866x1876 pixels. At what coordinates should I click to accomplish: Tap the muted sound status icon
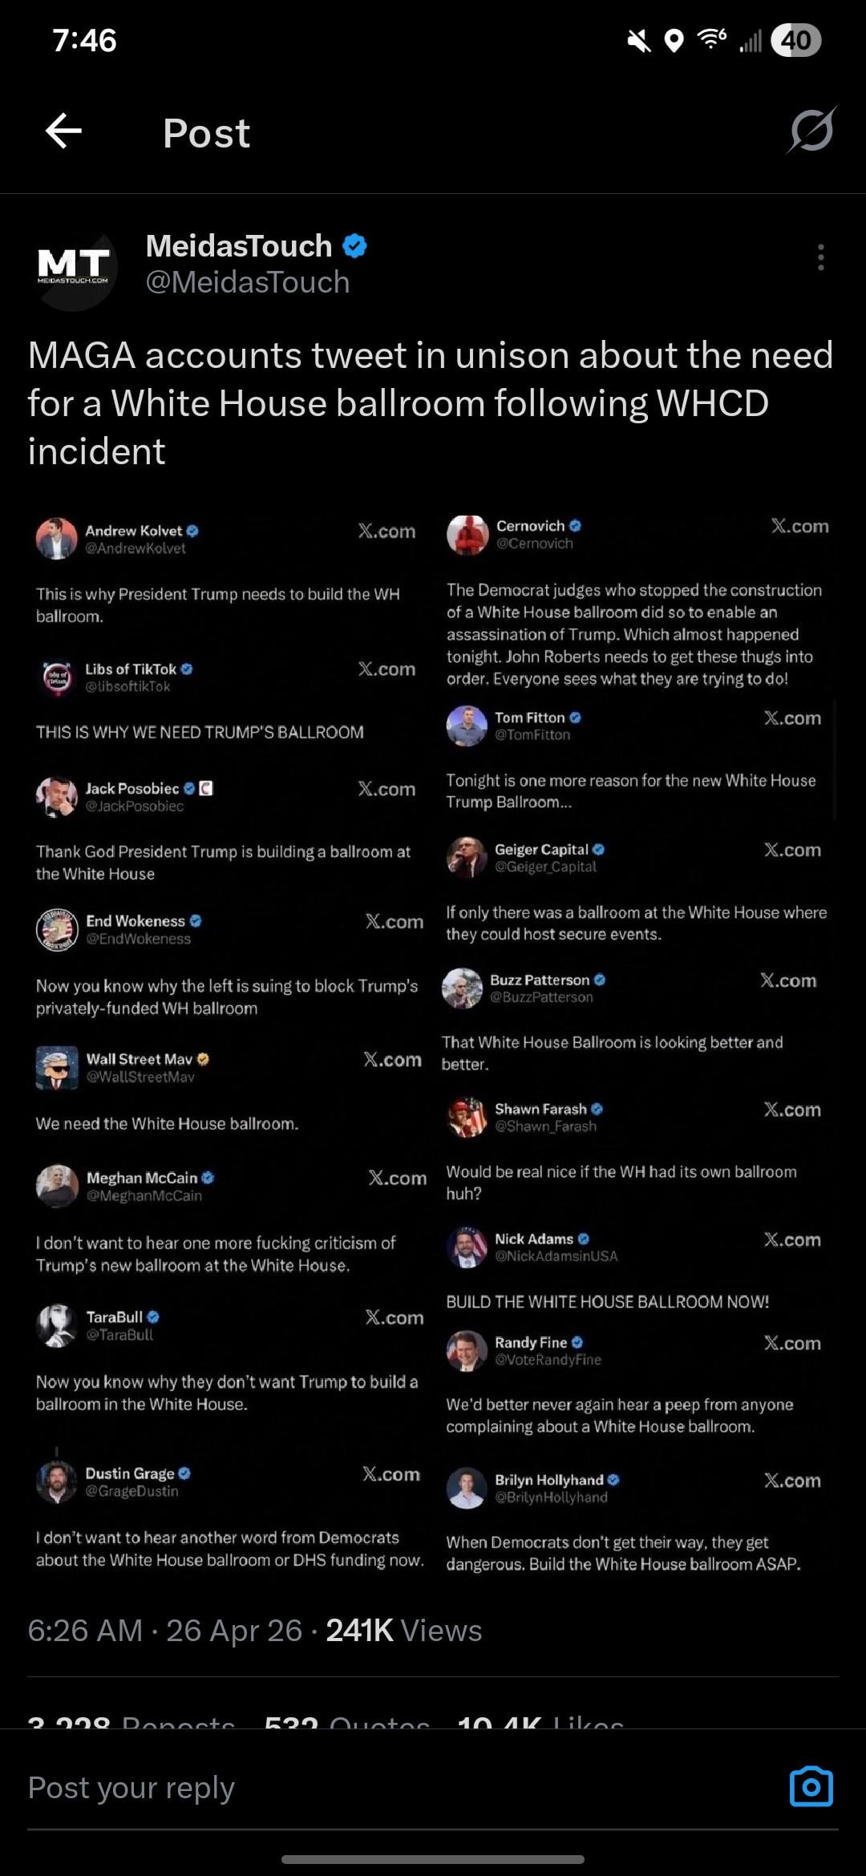(639, 40)
